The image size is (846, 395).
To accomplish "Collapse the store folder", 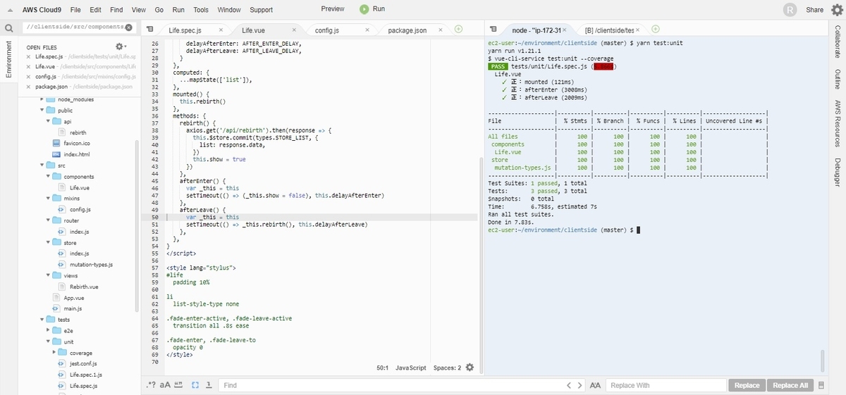I will pyautogui.click(x=49, y=242).
